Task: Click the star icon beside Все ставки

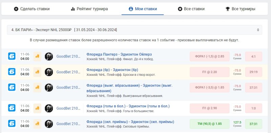Action: click(x=180, y=9)
